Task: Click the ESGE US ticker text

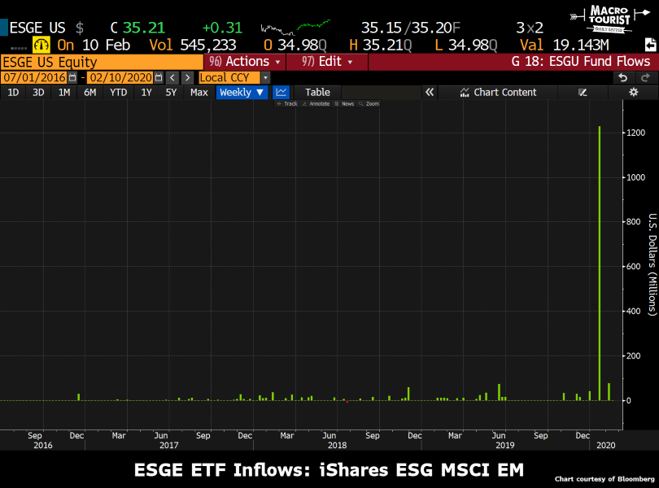Action: [x=37, y=28]
